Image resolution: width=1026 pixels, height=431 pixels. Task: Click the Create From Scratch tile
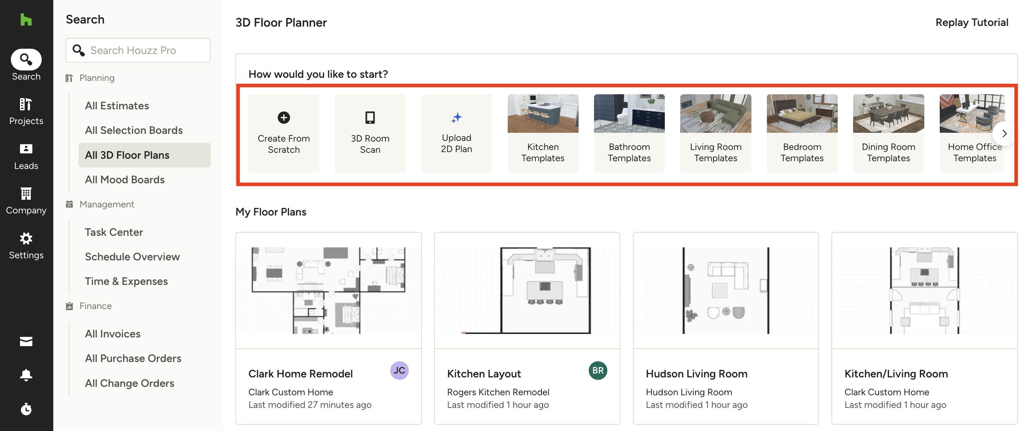coord(284,133)
